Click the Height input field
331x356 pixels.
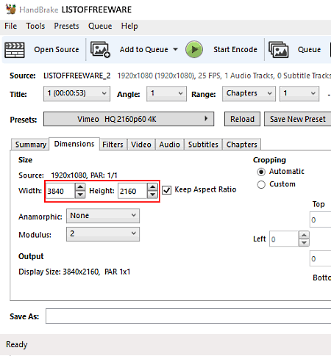pyautogui.click(x=132, y=191)
